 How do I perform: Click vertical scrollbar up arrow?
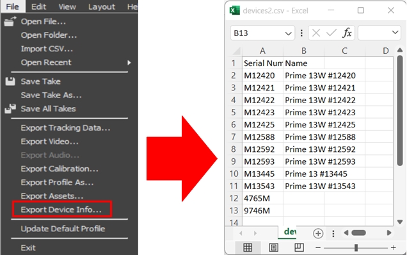[x=400, y=49]
